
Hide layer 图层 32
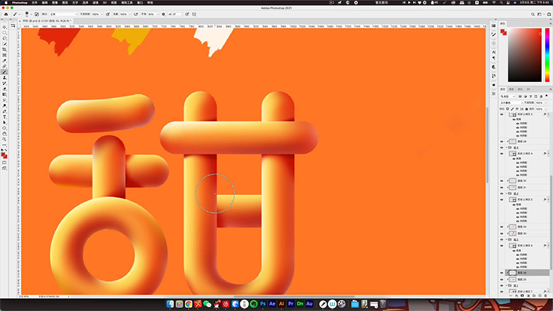coord(502,181)
